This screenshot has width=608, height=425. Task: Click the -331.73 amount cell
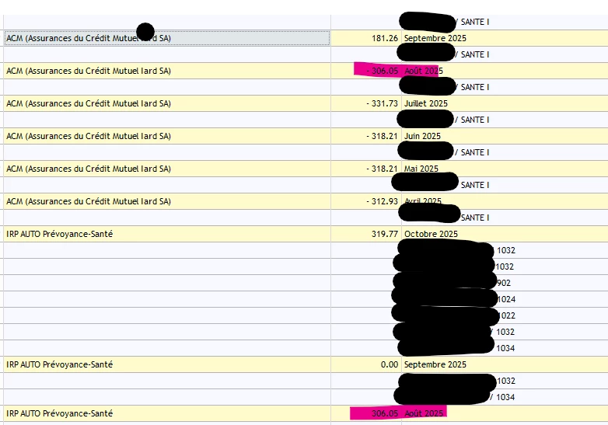[366, 103]
